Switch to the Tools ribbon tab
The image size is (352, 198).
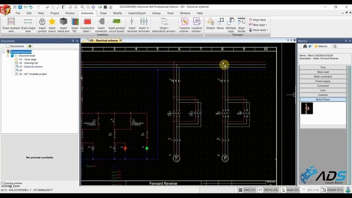[x=170, y=13]
